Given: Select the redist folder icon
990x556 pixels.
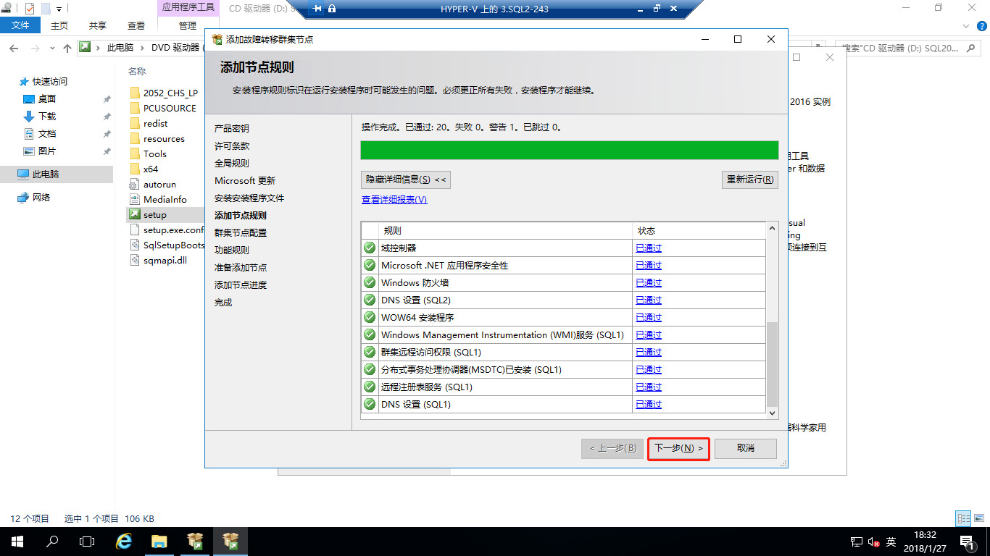Looking at the screenshot, I should [135, 123].
